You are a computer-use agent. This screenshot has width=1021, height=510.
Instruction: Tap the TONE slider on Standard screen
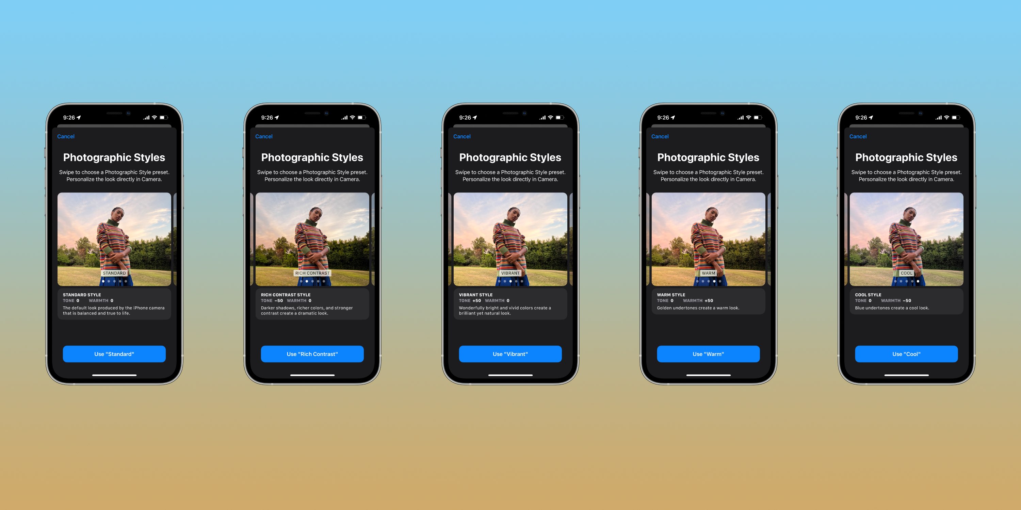pyautogui.click(x=70, y=300)
